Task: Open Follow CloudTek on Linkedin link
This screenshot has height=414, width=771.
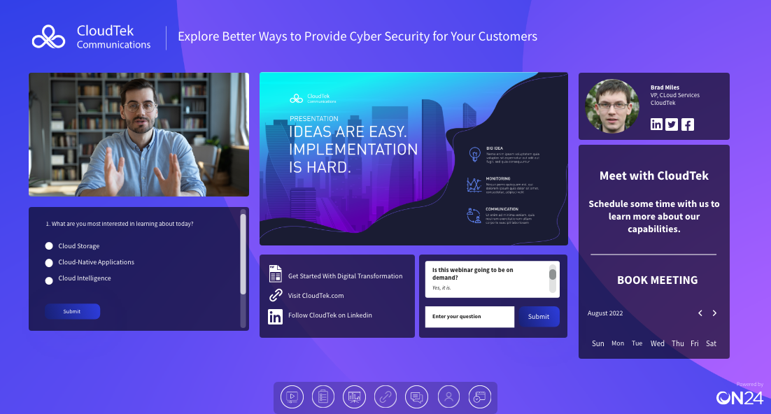Action: pos(330,315)
